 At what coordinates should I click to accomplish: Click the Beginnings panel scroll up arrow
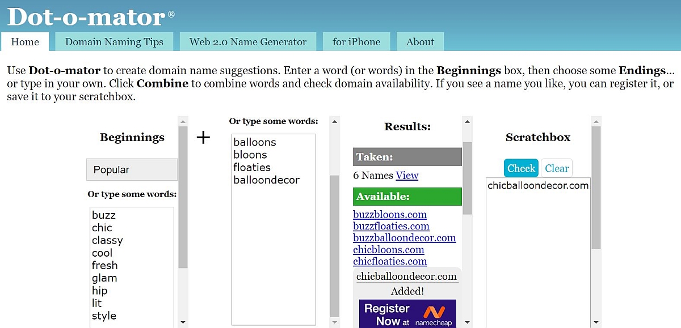click(183, 121)
